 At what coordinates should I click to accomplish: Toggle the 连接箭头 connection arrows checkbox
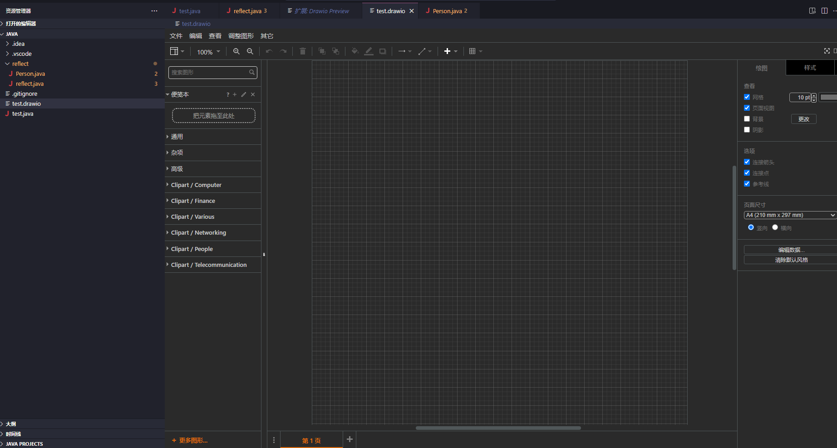click(x=747, y=162)
